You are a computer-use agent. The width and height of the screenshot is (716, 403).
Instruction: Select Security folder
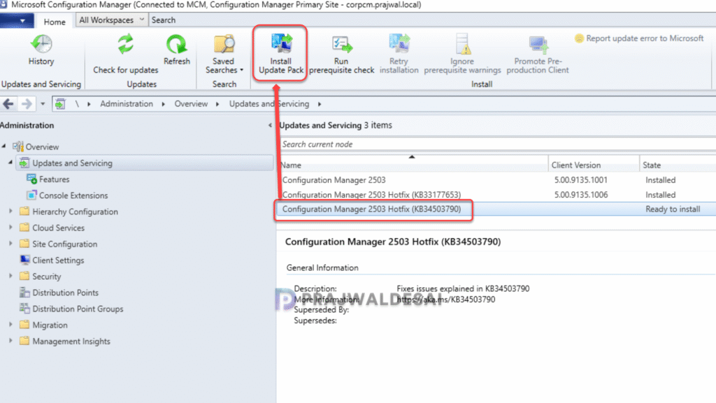[x=47, y=277]
